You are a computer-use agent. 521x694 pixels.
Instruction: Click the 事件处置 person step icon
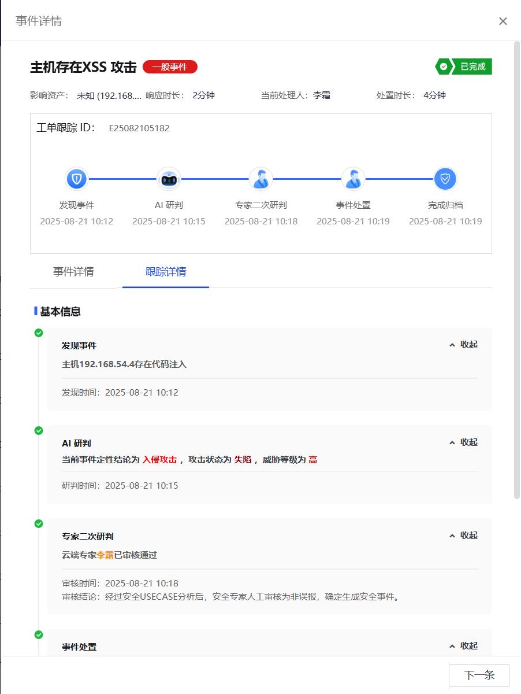pyautogui.click(x=353, y=179)
